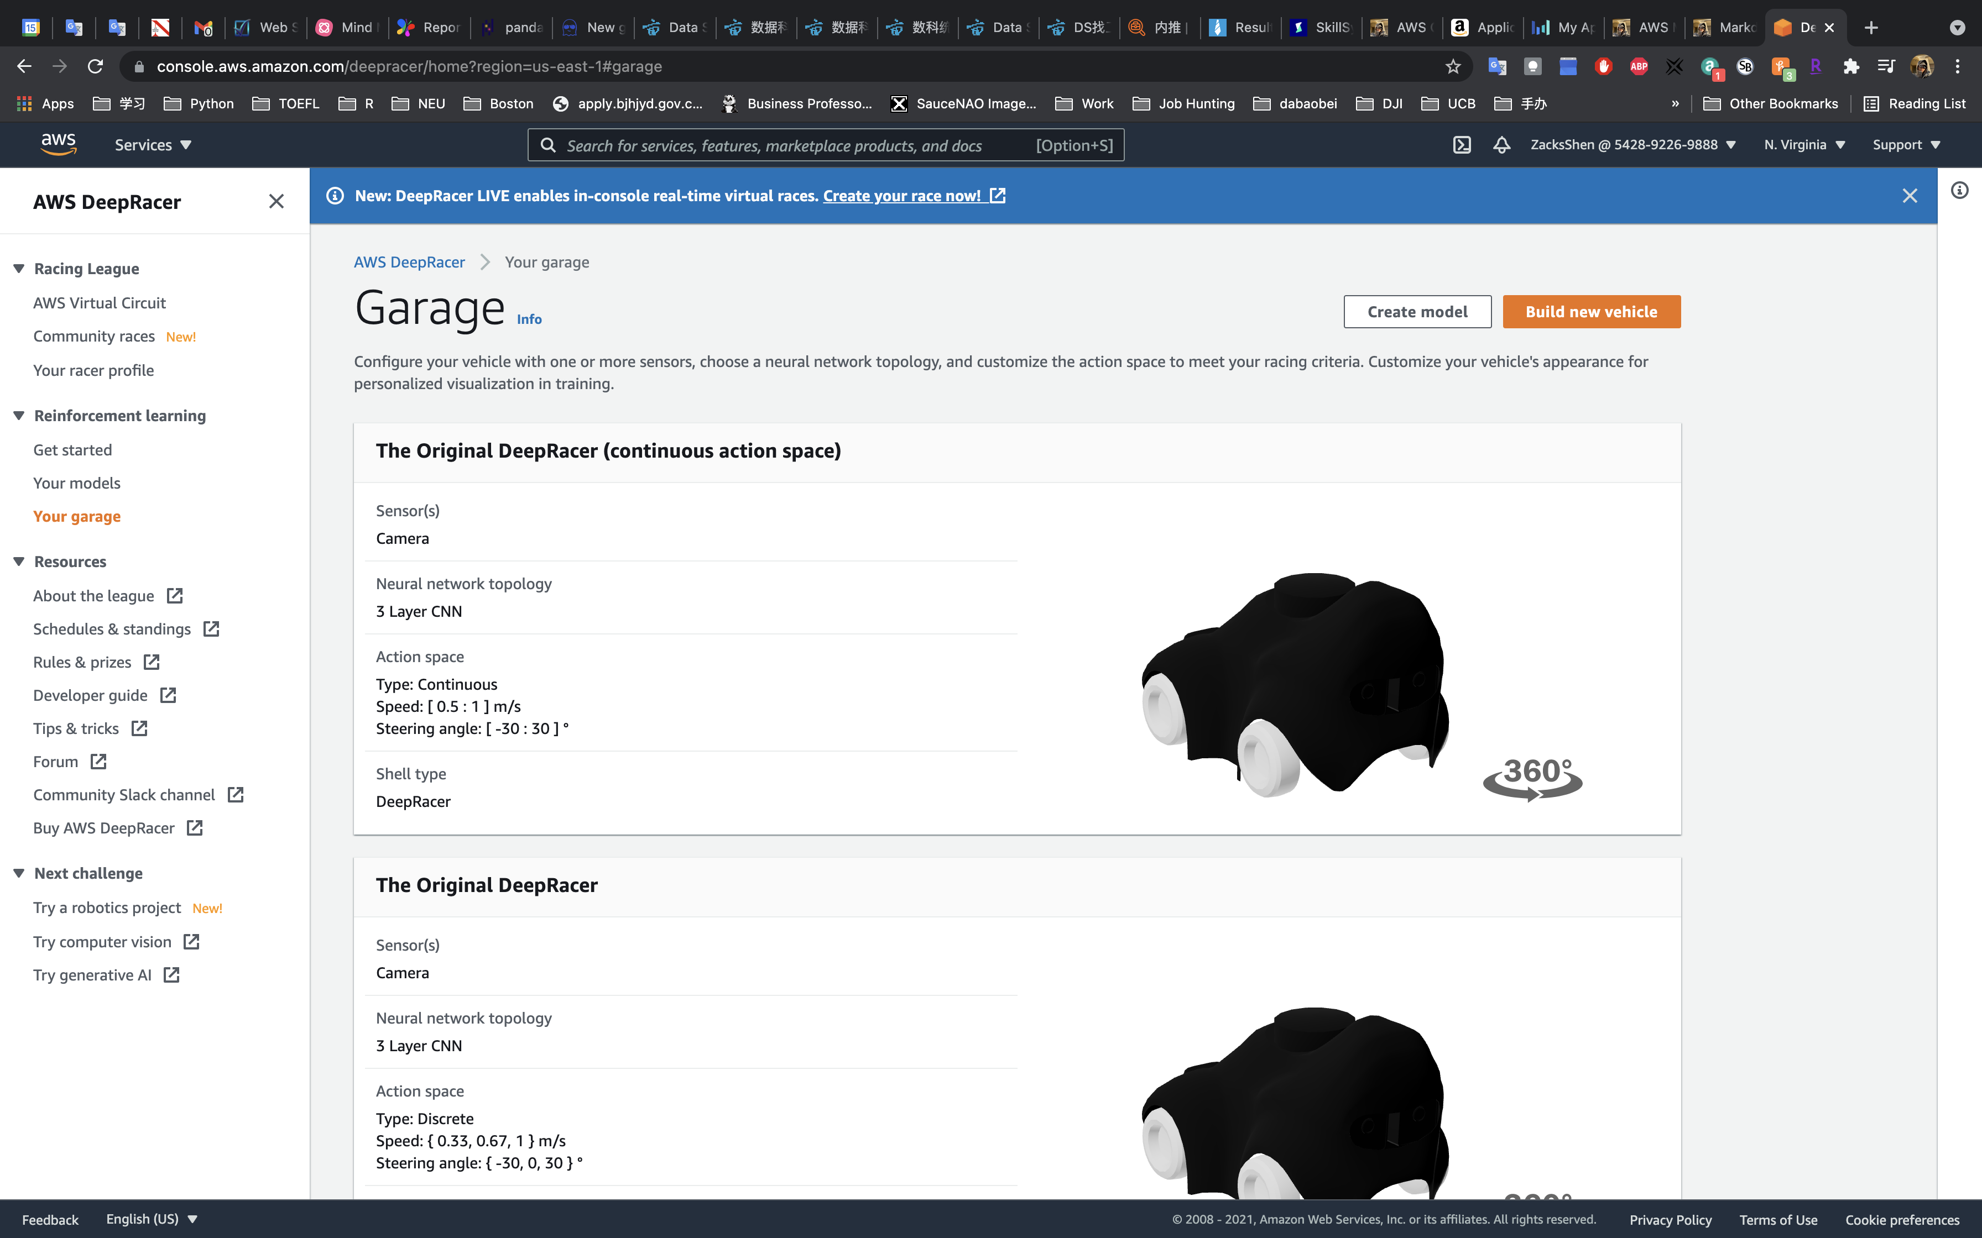The image size is (1982, 1238).
Task: Bookmark this page with the star icon
Action: [1453, 66]
